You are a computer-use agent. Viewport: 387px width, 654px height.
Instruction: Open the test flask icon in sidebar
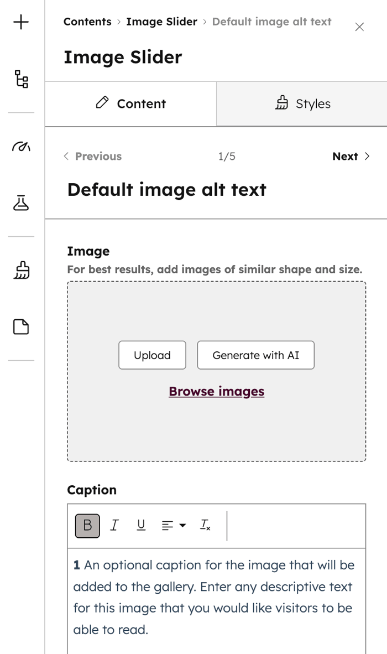coord(21,203)
